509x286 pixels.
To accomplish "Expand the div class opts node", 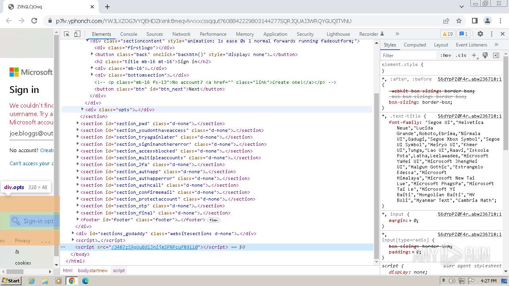I will [x=83, y=109].
